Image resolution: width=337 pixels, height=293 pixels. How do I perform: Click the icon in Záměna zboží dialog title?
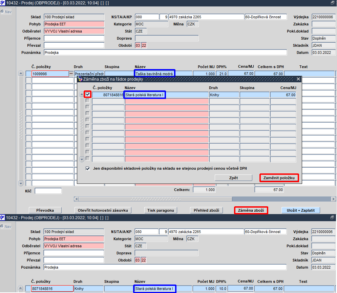80,79
